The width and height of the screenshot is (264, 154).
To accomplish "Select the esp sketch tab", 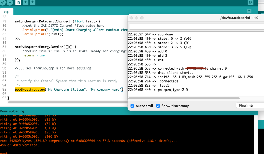I will (x=6, y=12).
